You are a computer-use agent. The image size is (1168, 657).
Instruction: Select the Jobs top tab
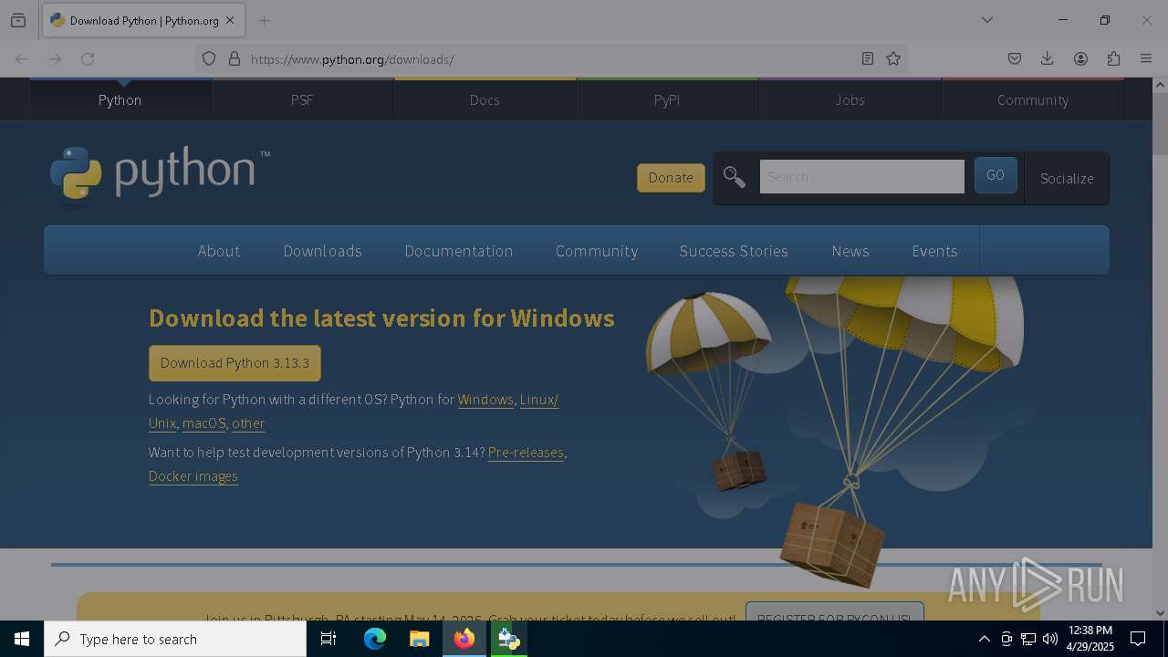click(x=850, y=99)
